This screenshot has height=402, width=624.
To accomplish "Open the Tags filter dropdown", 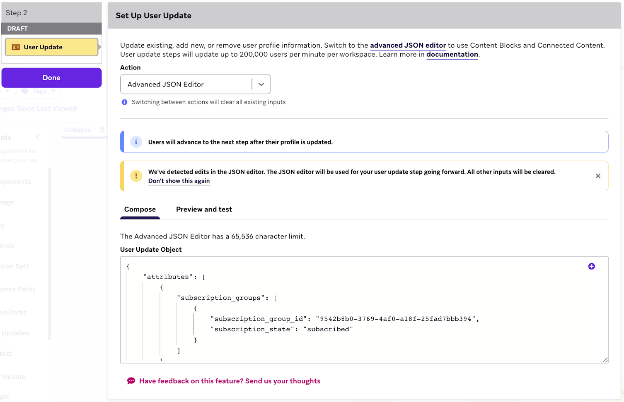I will pos(38,91).
